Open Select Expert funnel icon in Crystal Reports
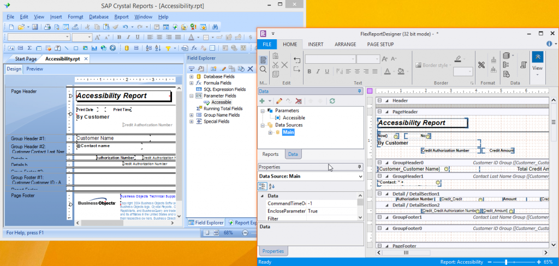The width and height of the screenshot is (559, 266). tap(168, 48)
